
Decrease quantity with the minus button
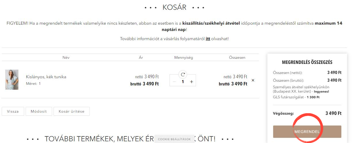click(x=174, y=82)
